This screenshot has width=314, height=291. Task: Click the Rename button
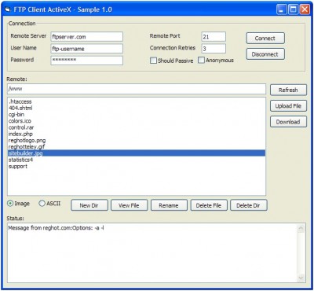pyautogui.click(x=169, y=205)
